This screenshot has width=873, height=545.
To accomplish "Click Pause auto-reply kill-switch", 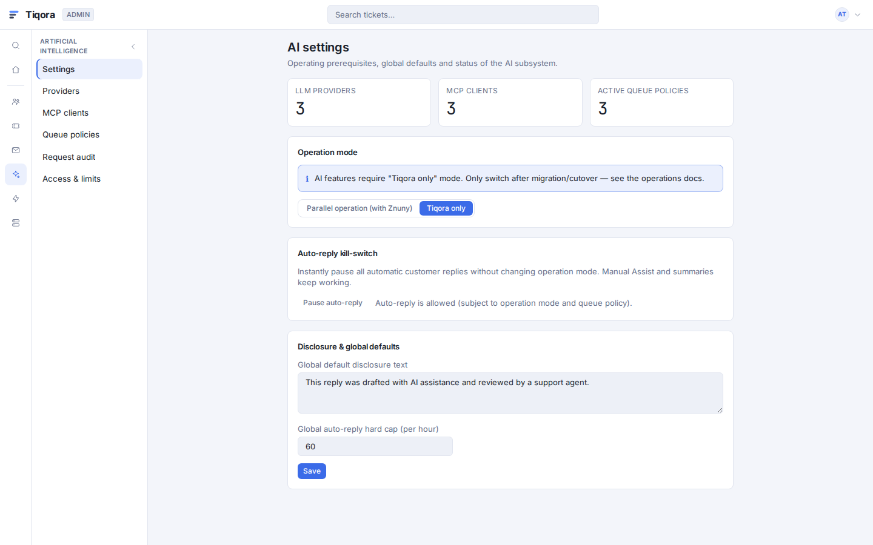I will [333, 303].
